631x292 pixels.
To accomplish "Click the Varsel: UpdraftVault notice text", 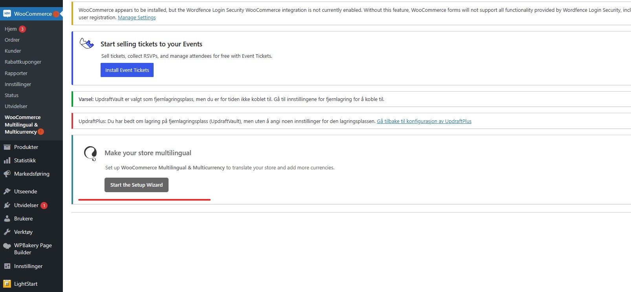I will click(x=231, y=99).
